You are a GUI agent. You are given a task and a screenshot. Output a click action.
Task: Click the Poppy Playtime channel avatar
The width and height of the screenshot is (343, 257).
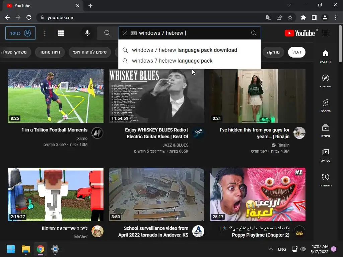pos(299,231)
